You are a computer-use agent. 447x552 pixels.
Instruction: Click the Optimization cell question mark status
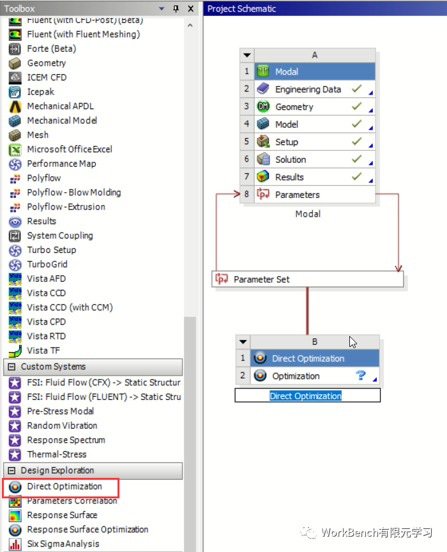point(360,375)
